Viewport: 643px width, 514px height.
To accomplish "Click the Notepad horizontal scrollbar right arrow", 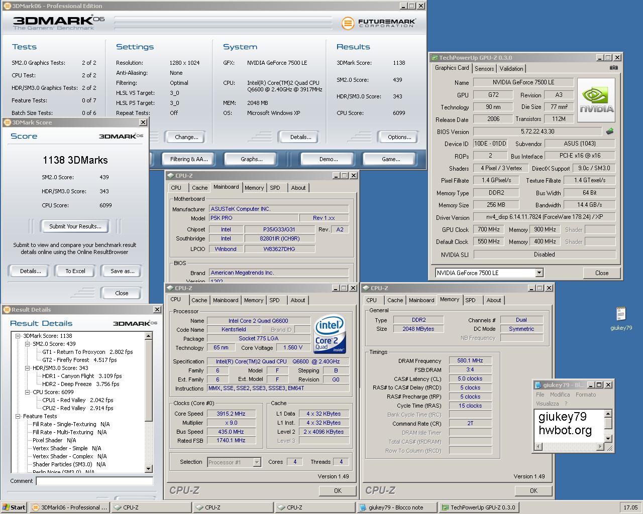I will pos(600,446).
